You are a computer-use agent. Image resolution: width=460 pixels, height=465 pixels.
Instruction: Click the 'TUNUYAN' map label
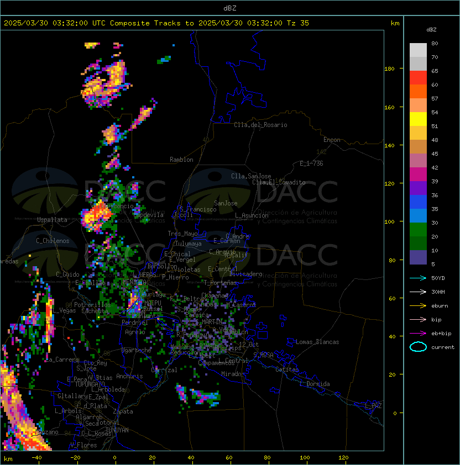point(117,430)
